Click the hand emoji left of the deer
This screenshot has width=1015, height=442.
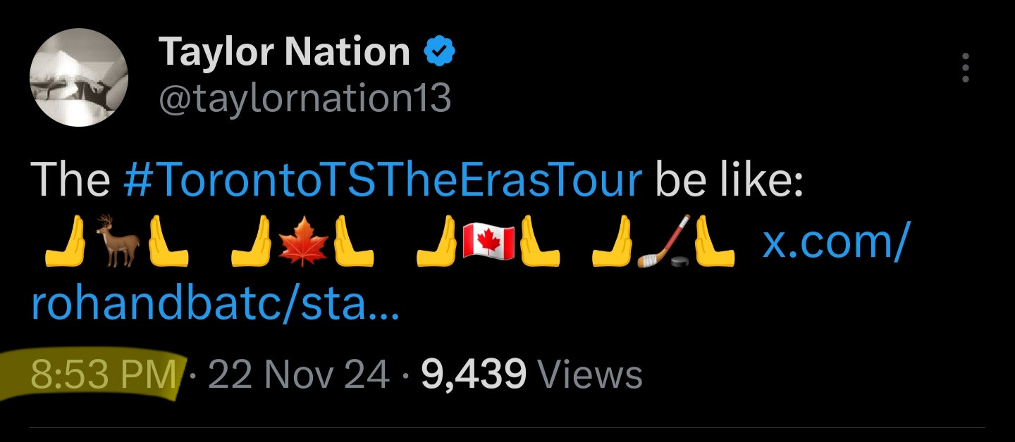tap(66, 241)
